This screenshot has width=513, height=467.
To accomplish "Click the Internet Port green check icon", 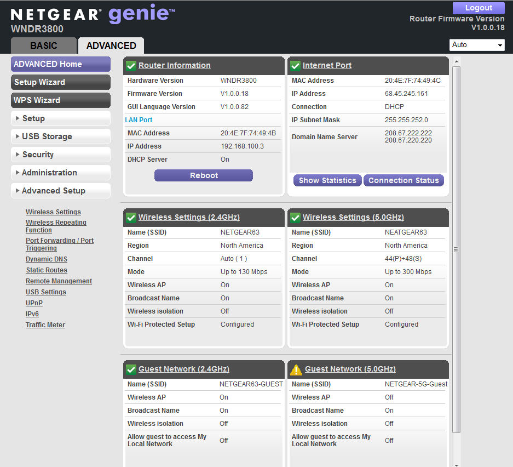I will pos(295,65).
